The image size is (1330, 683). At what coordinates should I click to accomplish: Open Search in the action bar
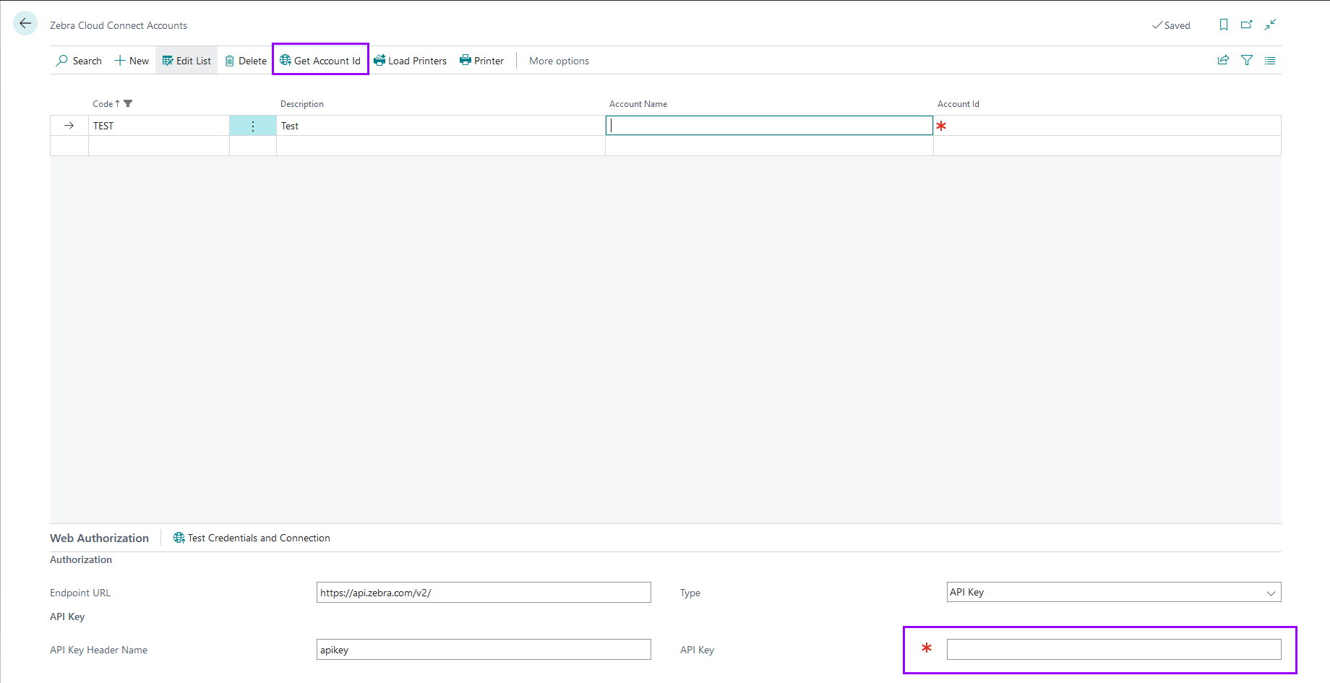pos(79,61)
